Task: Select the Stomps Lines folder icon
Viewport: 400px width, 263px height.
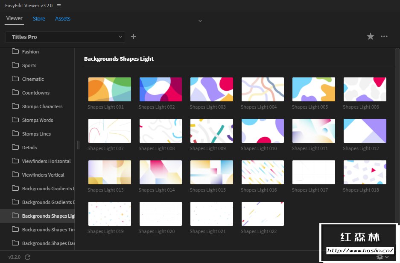Action: tap(15, 133)
